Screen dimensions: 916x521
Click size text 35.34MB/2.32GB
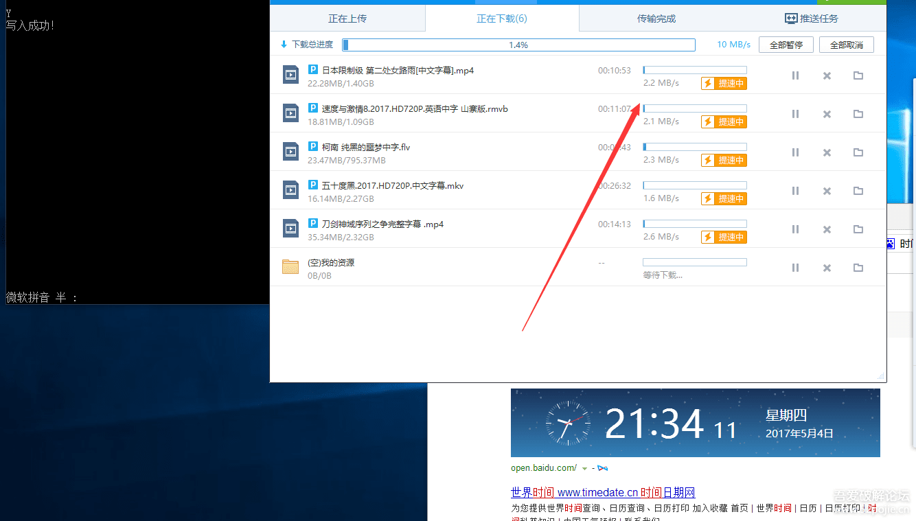341,238
